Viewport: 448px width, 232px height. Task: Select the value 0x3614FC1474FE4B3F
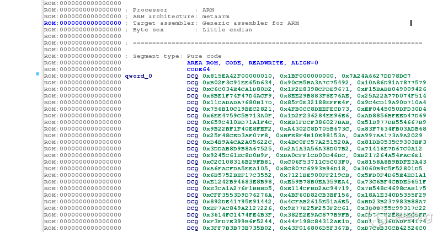coord(237,215)
